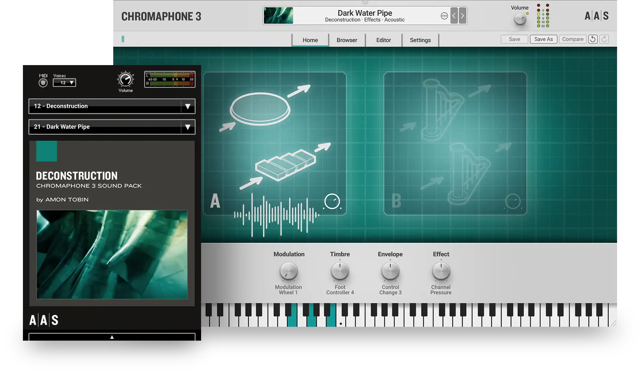
Task: Go to previous preset arrow
Action: click(x=454, y=16)
